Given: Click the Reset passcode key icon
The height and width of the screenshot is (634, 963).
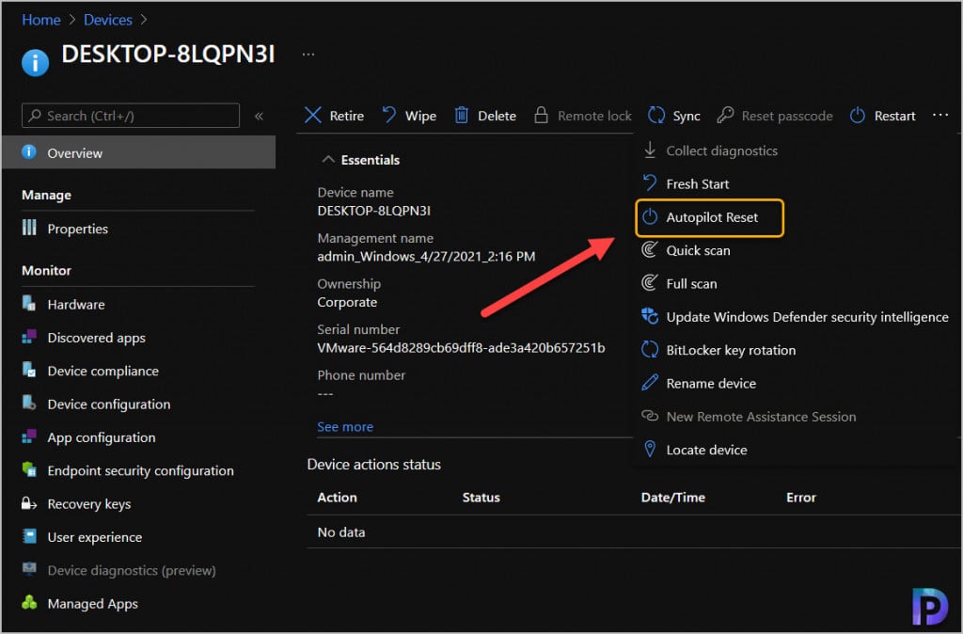Looking at the screenshot, I should point(725,115).
